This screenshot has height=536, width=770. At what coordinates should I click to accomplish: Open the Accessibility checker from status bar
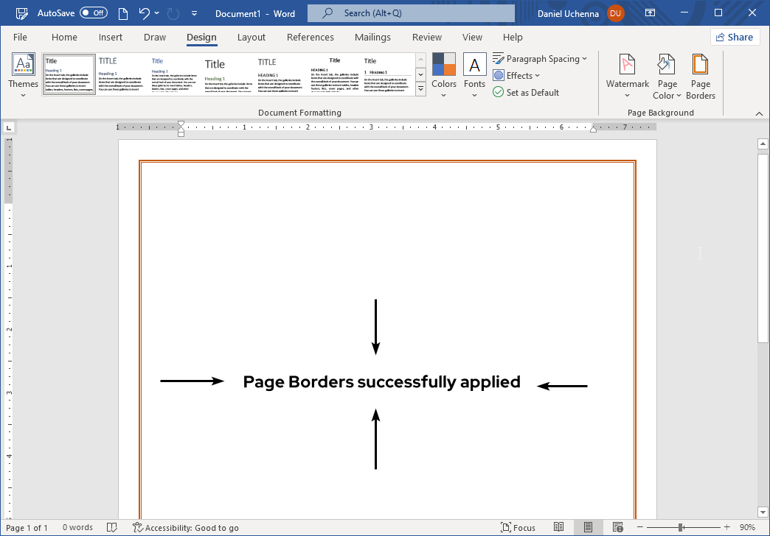coord(186,527)
